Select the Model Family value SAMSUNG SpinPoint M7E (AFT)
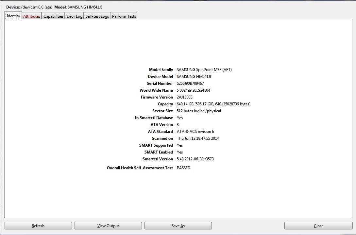The width and height of the screenshot is (356, 235). coord(204,70)
